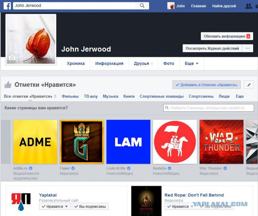The image size is (258, 216).
Task: Select Все отметки «Нравится» filter
Action: point(30,96)
